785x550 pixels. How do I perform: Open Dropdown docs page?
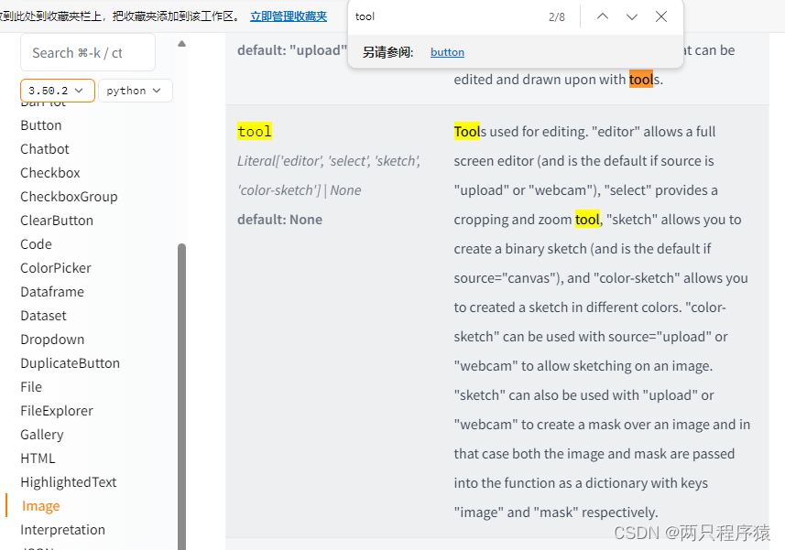coord(52,340)
